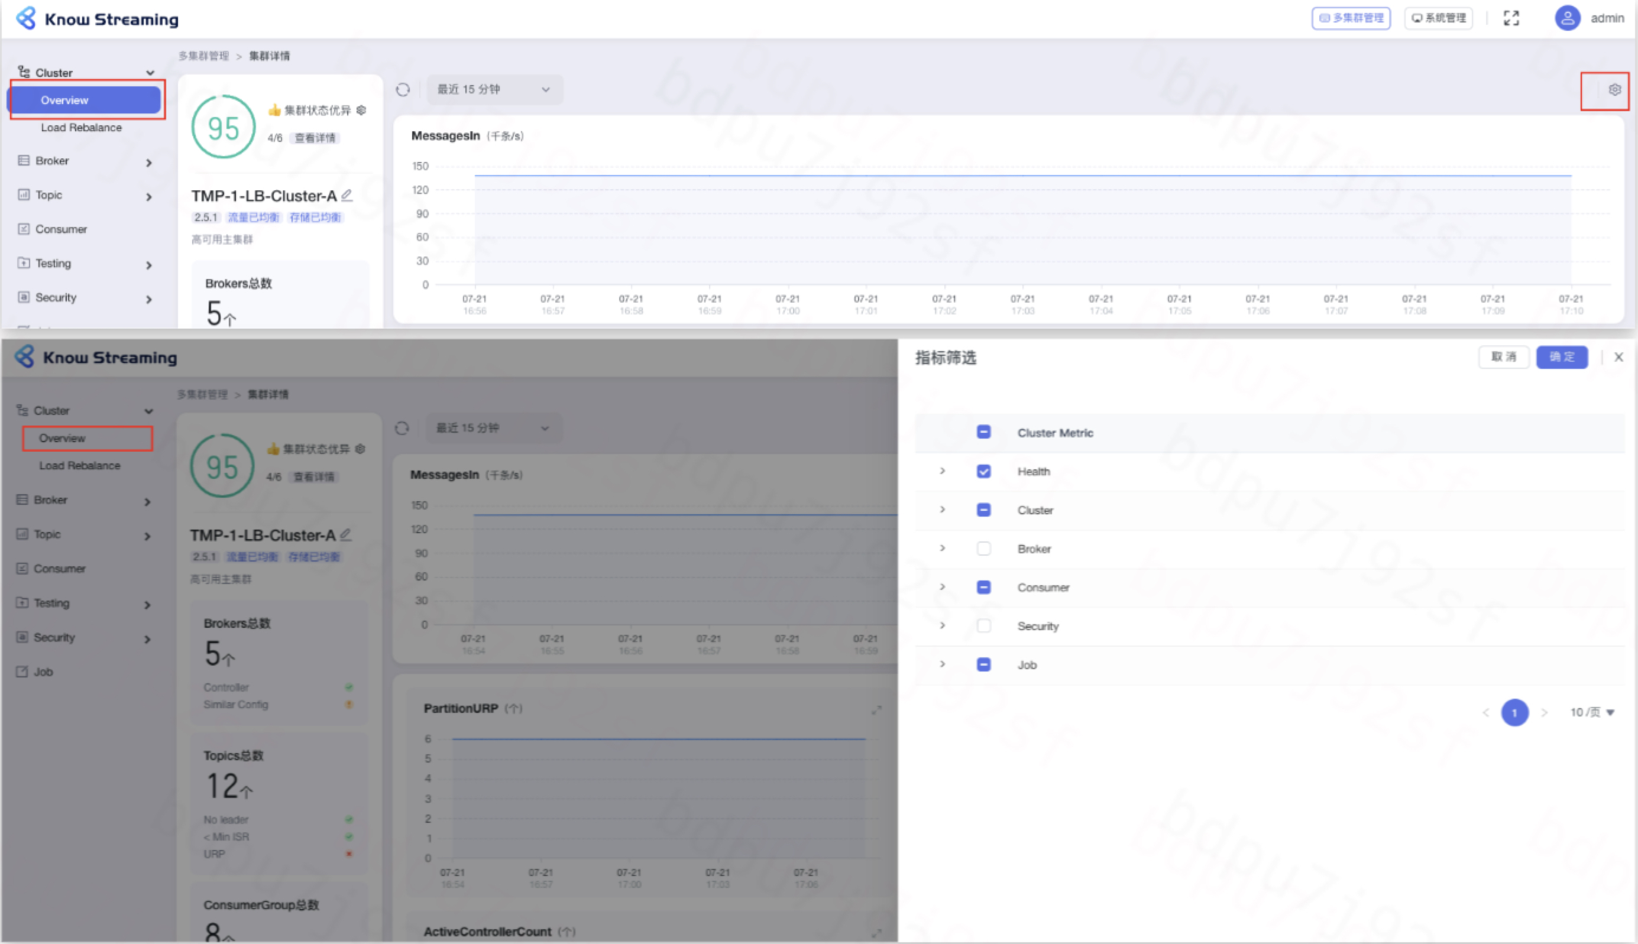The height and width of the screenshot is (944, 1638).
Task: Toggle fullscreen mode icon in header
Action: [x=1511, y=18]
